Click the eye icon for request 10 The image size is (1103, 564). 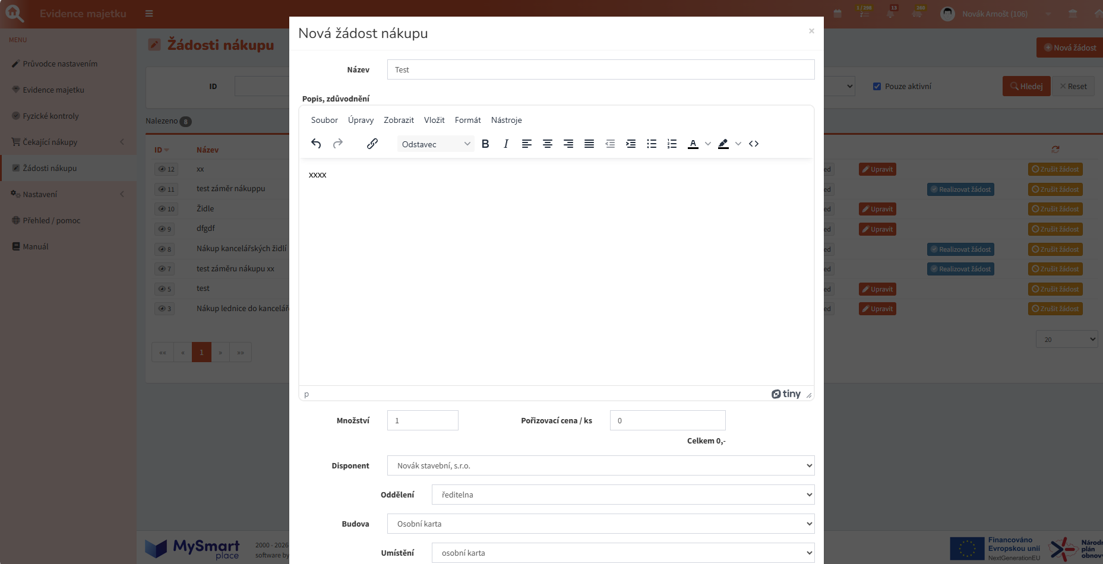162,209
